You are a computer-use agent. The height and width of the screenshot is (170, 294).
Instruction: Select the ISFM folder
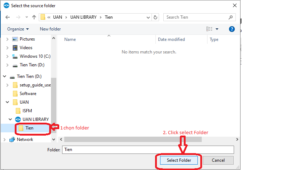(x=27, y=111)
